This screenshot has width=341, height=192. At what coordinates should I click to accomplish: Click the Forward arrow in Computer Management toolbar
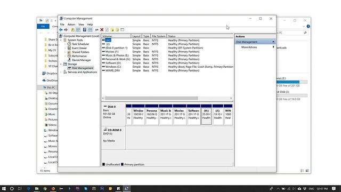[x=66, y=30]
